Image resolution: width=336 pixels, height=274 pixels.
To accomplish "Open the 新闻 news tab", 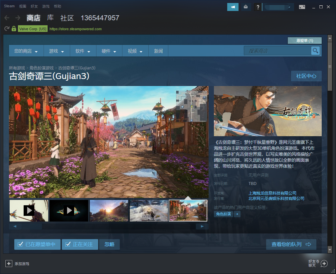I will point(158,51).
